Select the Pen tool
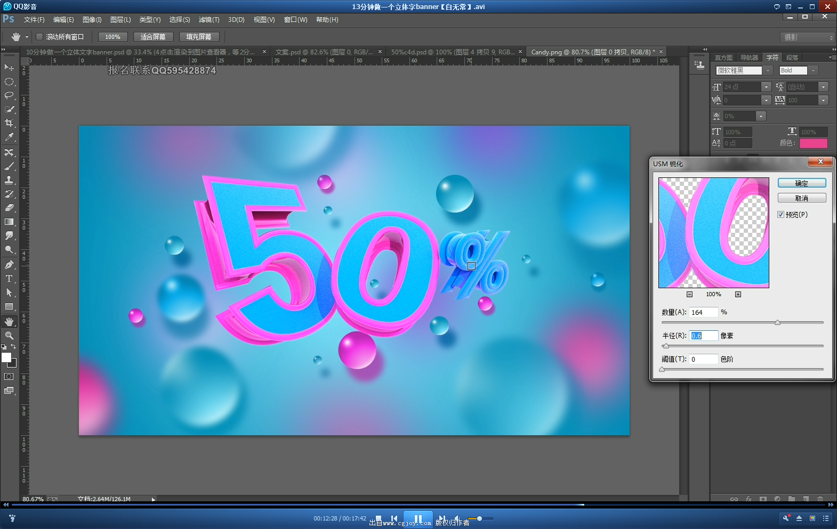This screenshot has width=837, height=529. [x=9, y=265]
